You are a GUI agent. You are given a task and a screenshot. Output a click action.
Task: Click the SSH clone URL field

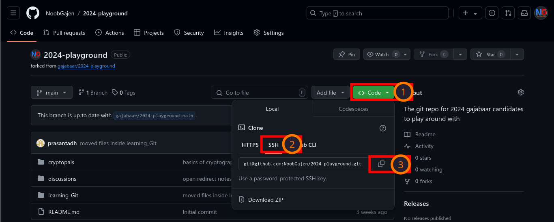pyautogui.click(x=305, y=164)
